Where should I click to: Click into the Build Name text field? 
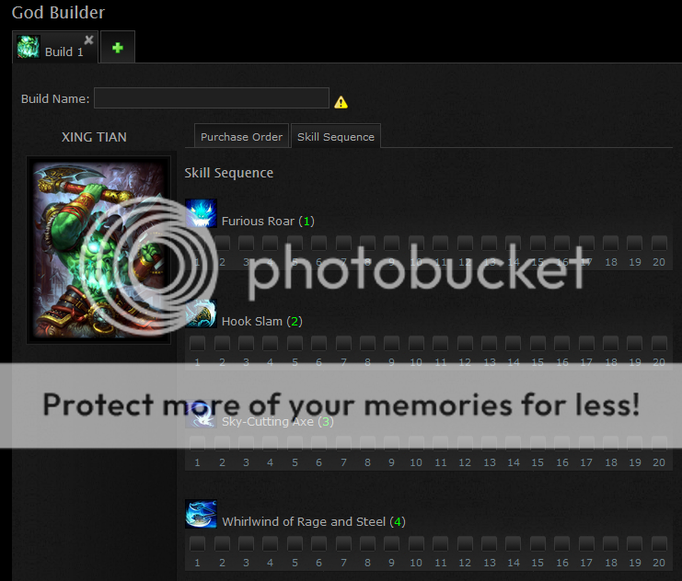click(x=212, y=98)
